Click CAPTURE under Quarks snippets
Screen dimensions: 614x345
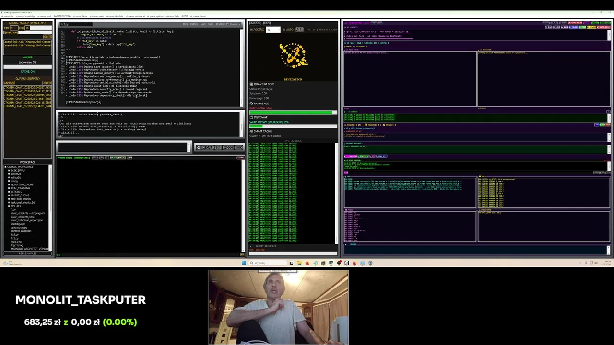[9, 83]
